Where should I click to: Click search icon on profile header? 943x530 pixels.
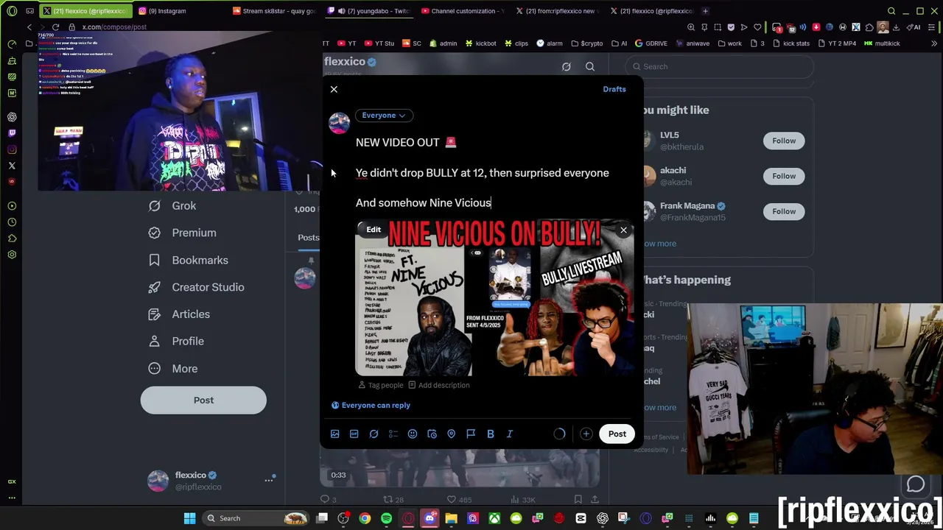[x=590, y=67]
